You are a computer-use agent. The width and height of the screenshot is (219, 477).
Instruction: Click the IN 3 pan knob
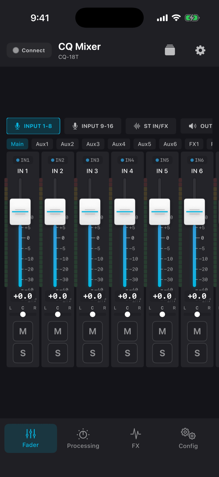click(93, 314)
